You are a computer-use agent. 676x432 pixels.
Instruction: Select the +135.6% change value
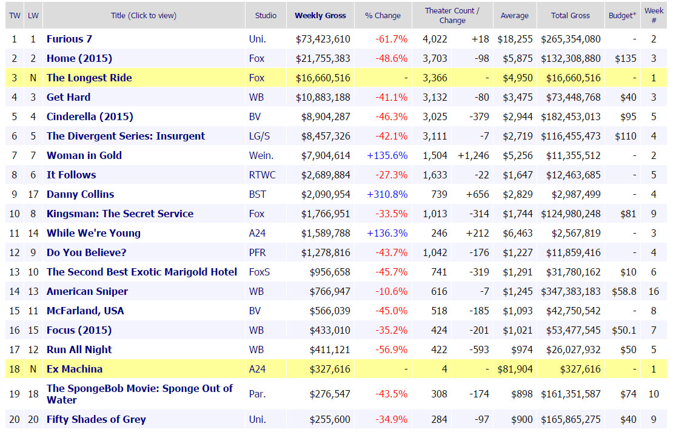click(x=387, y=155)
